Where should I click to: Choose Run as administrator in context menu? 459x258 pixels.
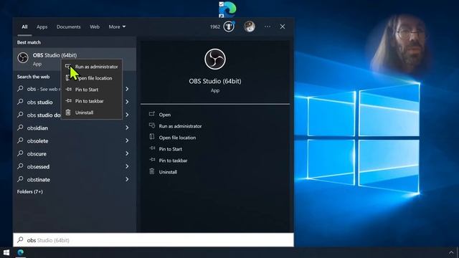(92, 67)
